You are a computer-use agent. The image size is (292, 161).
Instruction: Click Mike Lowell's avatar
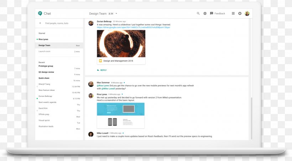coord(91,134)
